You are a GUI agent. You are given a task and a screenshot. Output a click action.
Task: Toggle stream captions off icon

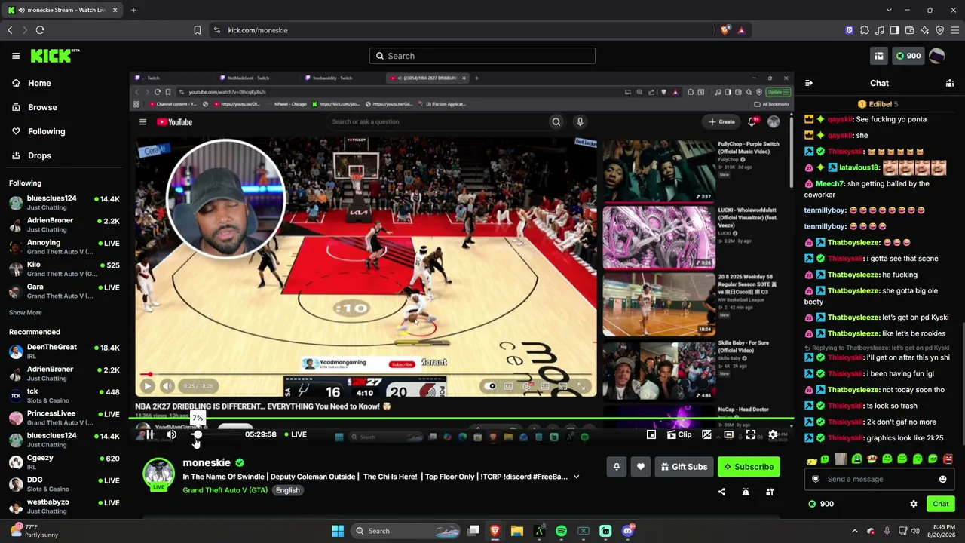(706, 434)
